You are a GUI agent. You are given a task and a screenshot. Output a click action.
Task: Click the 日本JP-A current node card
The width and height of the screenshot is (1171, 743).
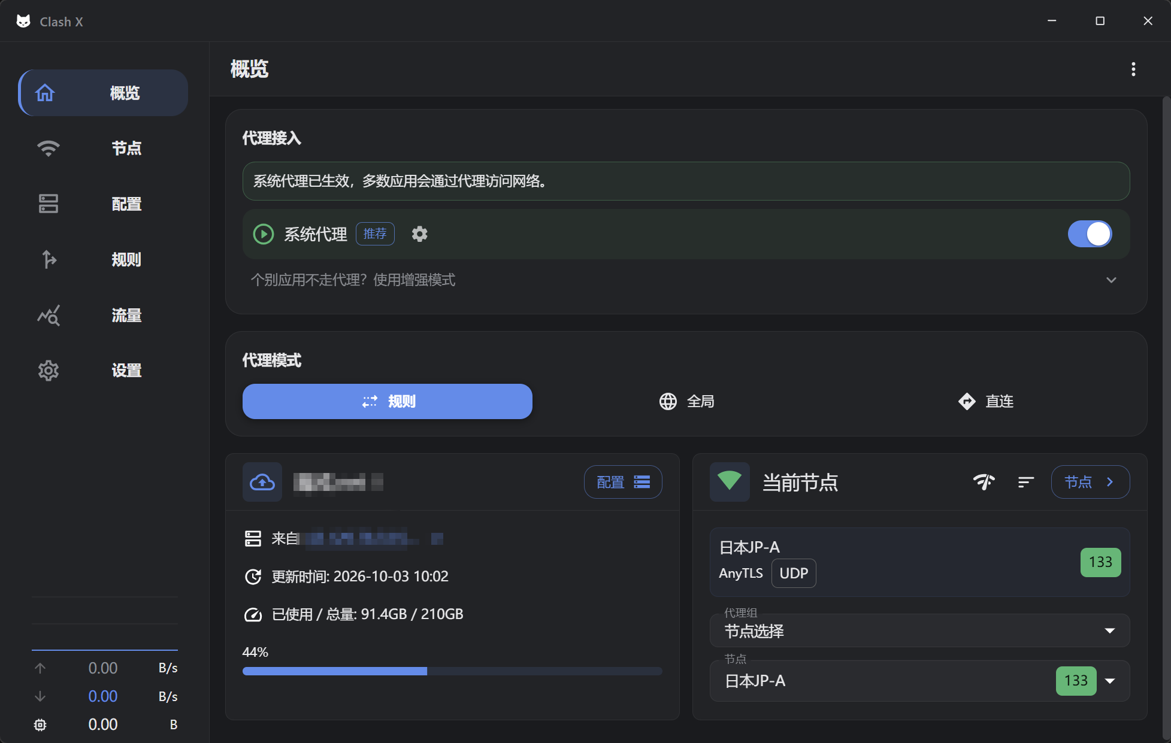tap(919, 562)
